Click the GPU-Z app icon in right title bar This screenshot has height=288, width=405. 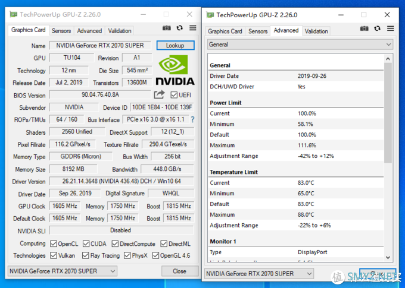point(210,15)
